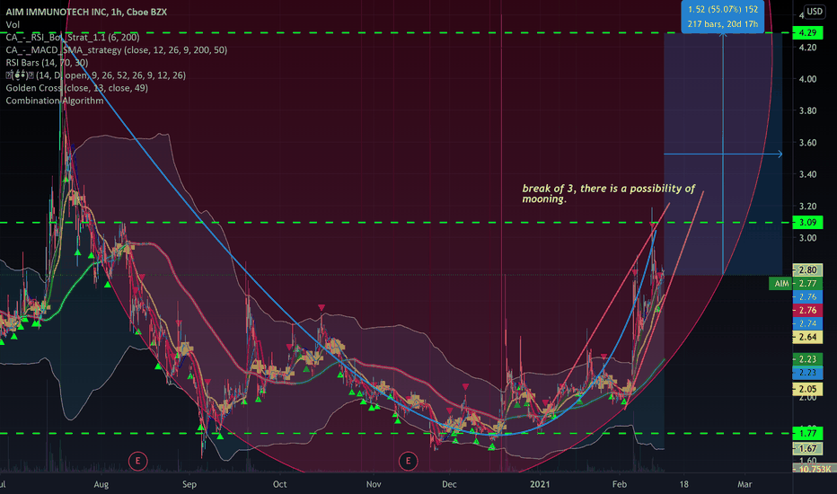
Task: Click the earnings E marker before Dec
Action: click(409, 461)
